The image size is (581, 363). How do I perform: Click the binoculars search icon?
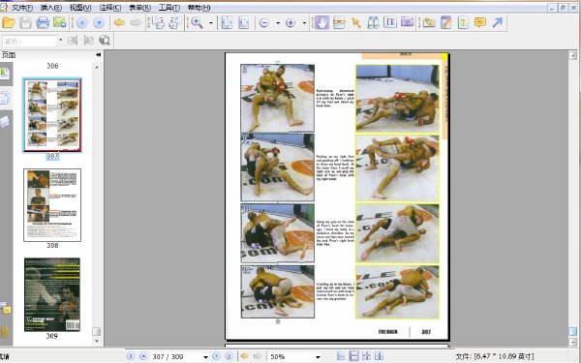(373, 23)
